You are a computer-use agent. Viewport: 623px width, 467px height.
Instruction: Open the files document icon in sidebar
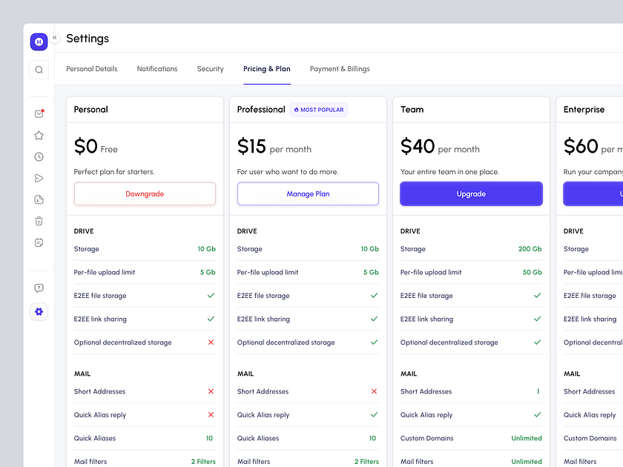tap(39, 199)
